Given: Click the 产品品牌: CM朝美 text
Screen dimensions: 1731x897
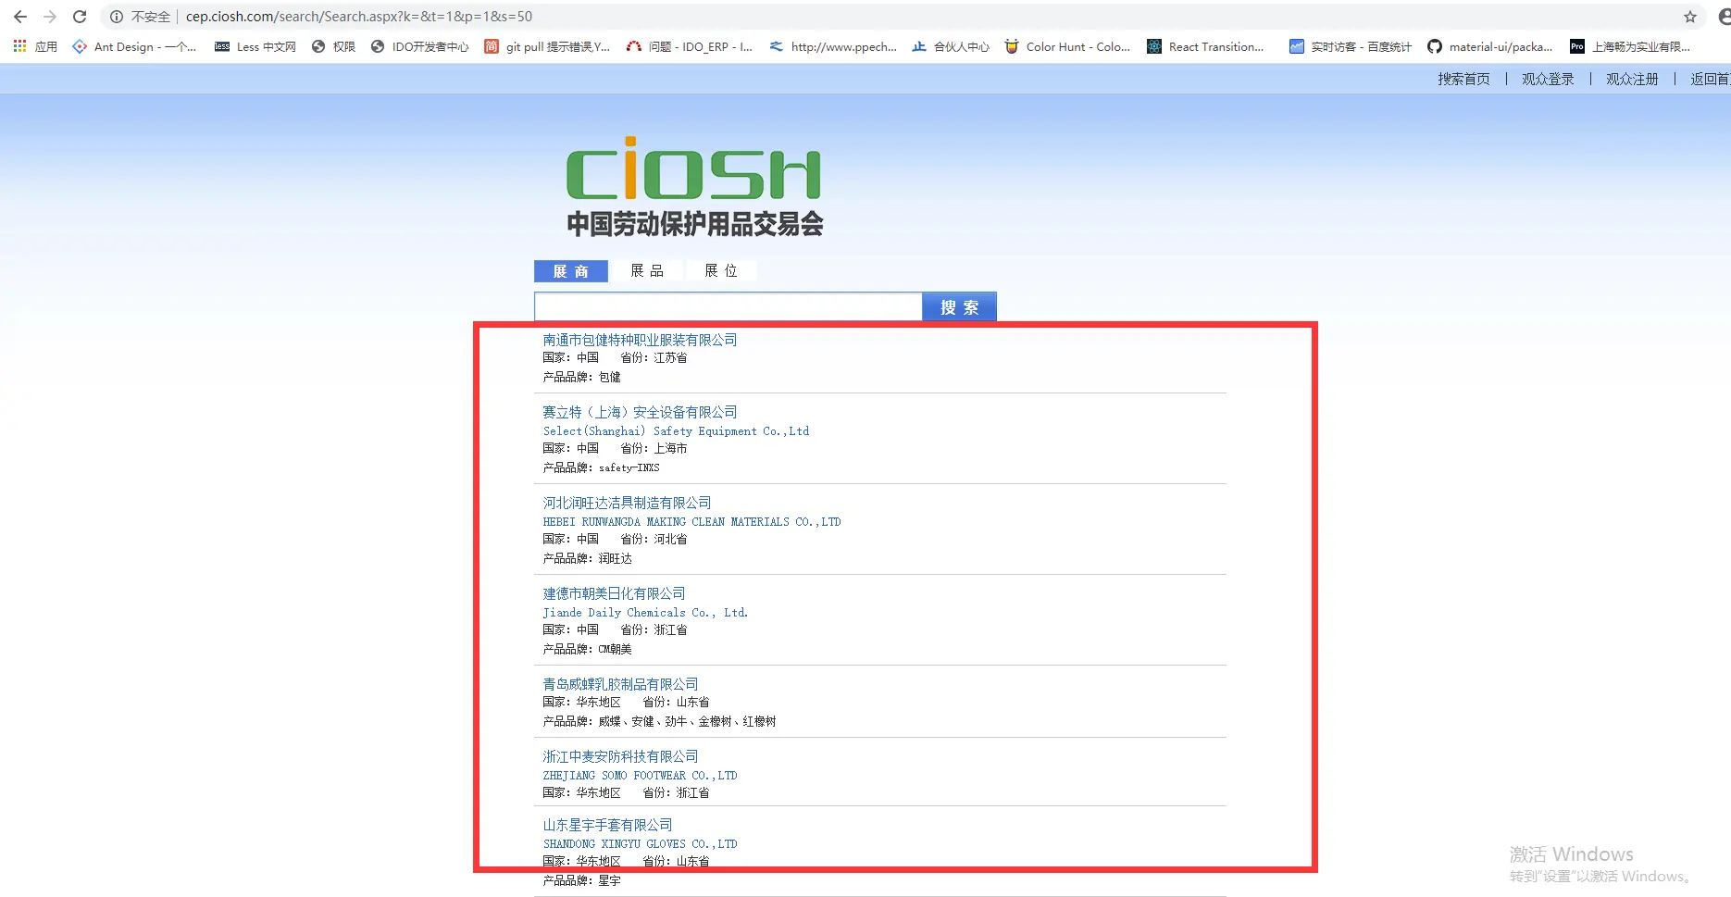Looking at the screenshot, I should pyautogui.click(x=587, y=649).
